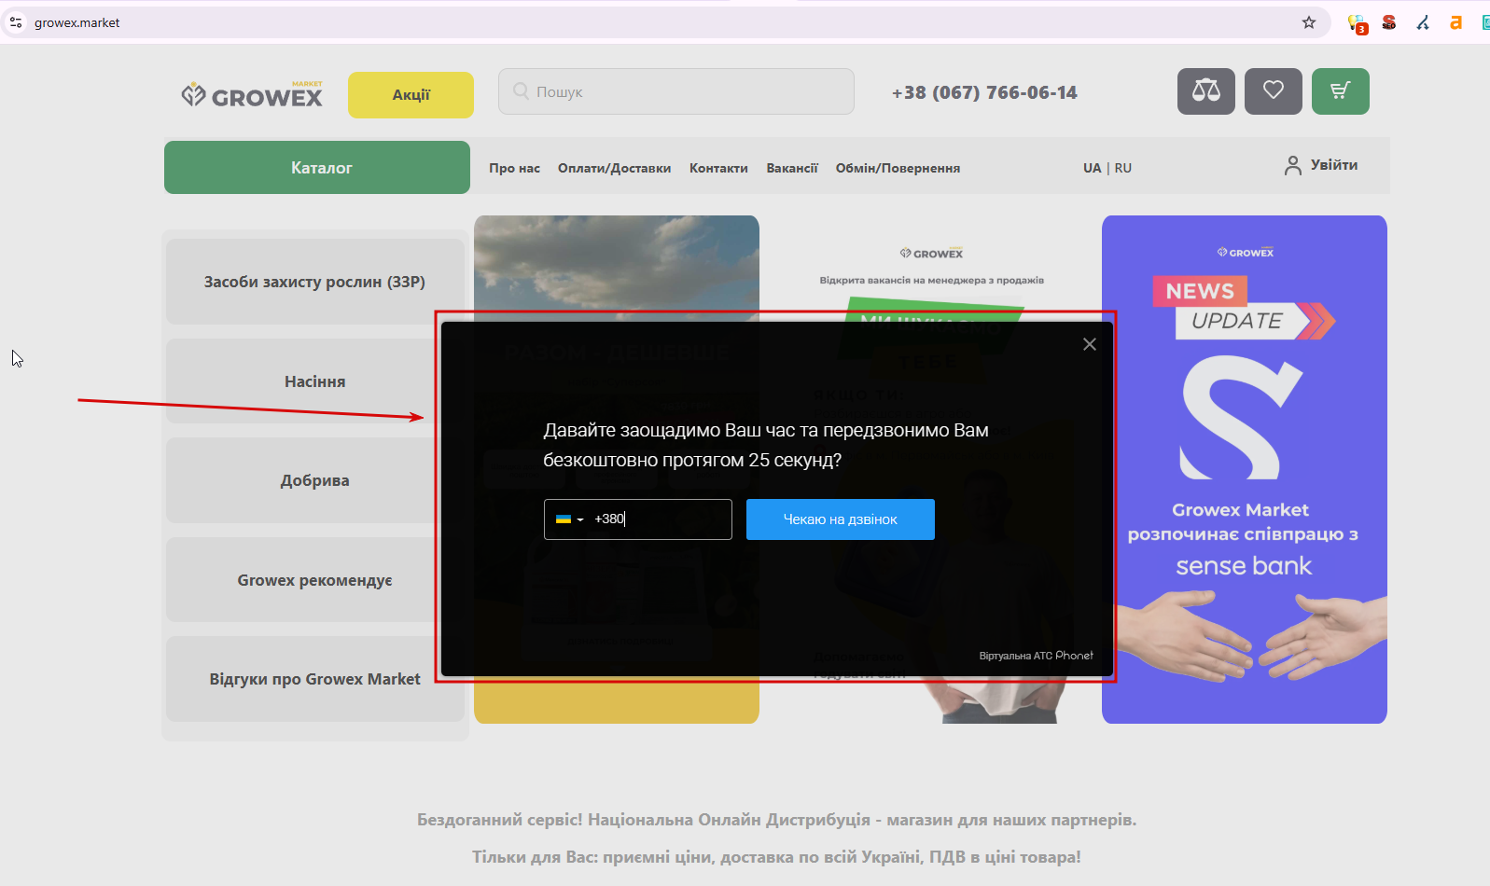Viewport: 1490px width, 886px height.
Task: Click the user profile icon beside Увійти
Action: point(1293,166)
